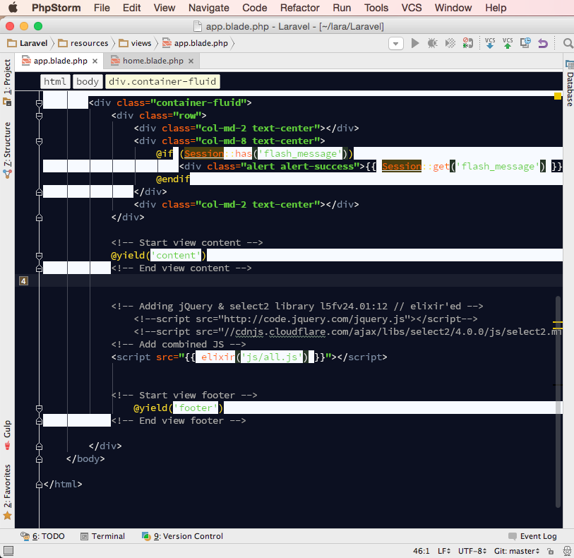574x558 pixels.
Task: Click the div.container-fluid breadcrumb
Action: point(162,81)
